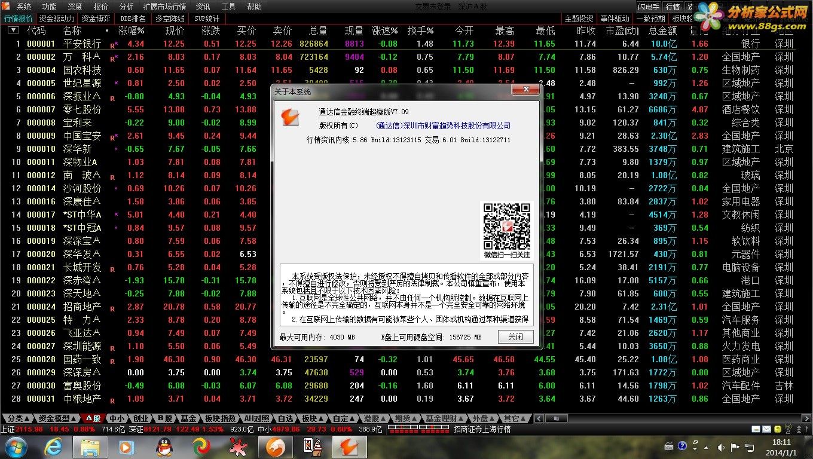The width and height of the screenshot is (813, 459).
Task: Click stock code 000030
Action: pyautogui.click(x=41, y=385)
